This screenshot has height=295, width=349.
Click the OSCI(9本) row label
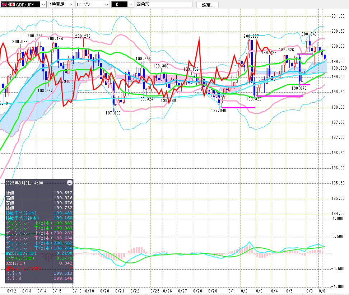tap(15, 263)
